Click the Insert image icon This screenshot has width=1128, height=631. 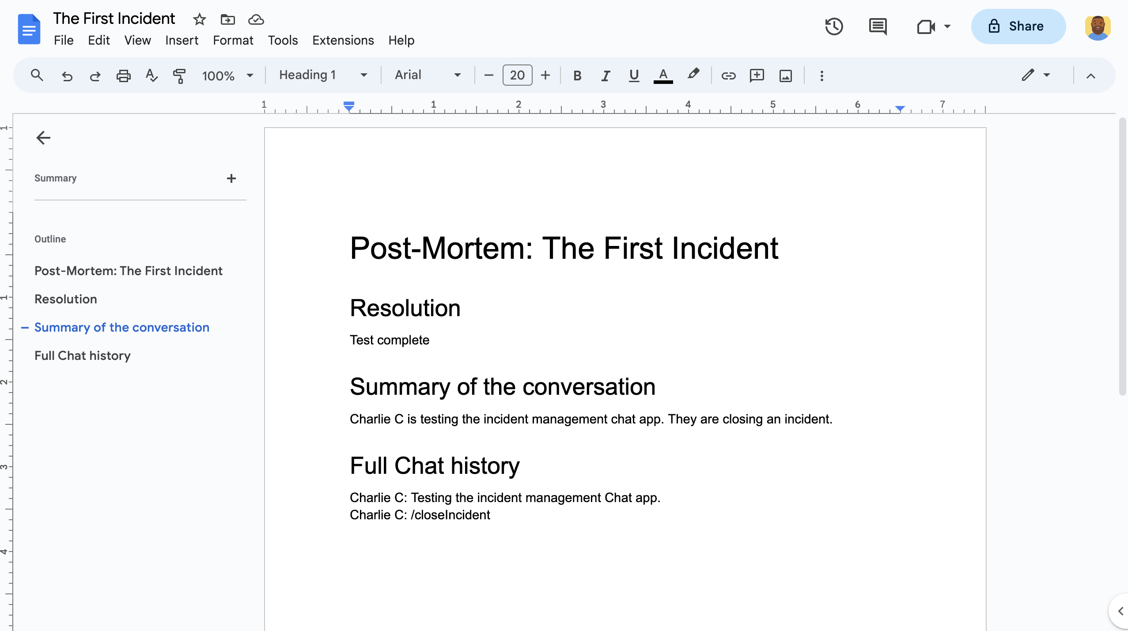pyautogui.click(x=785, y=75)
